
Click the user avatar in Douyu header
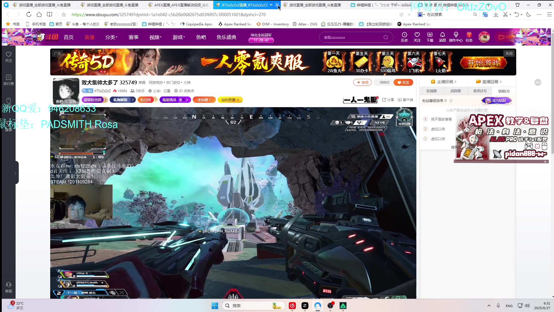coord(484,37)
